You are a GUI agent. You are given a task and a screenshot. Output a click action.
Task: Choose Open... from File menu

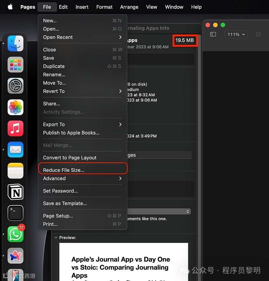tap(82, 29)
